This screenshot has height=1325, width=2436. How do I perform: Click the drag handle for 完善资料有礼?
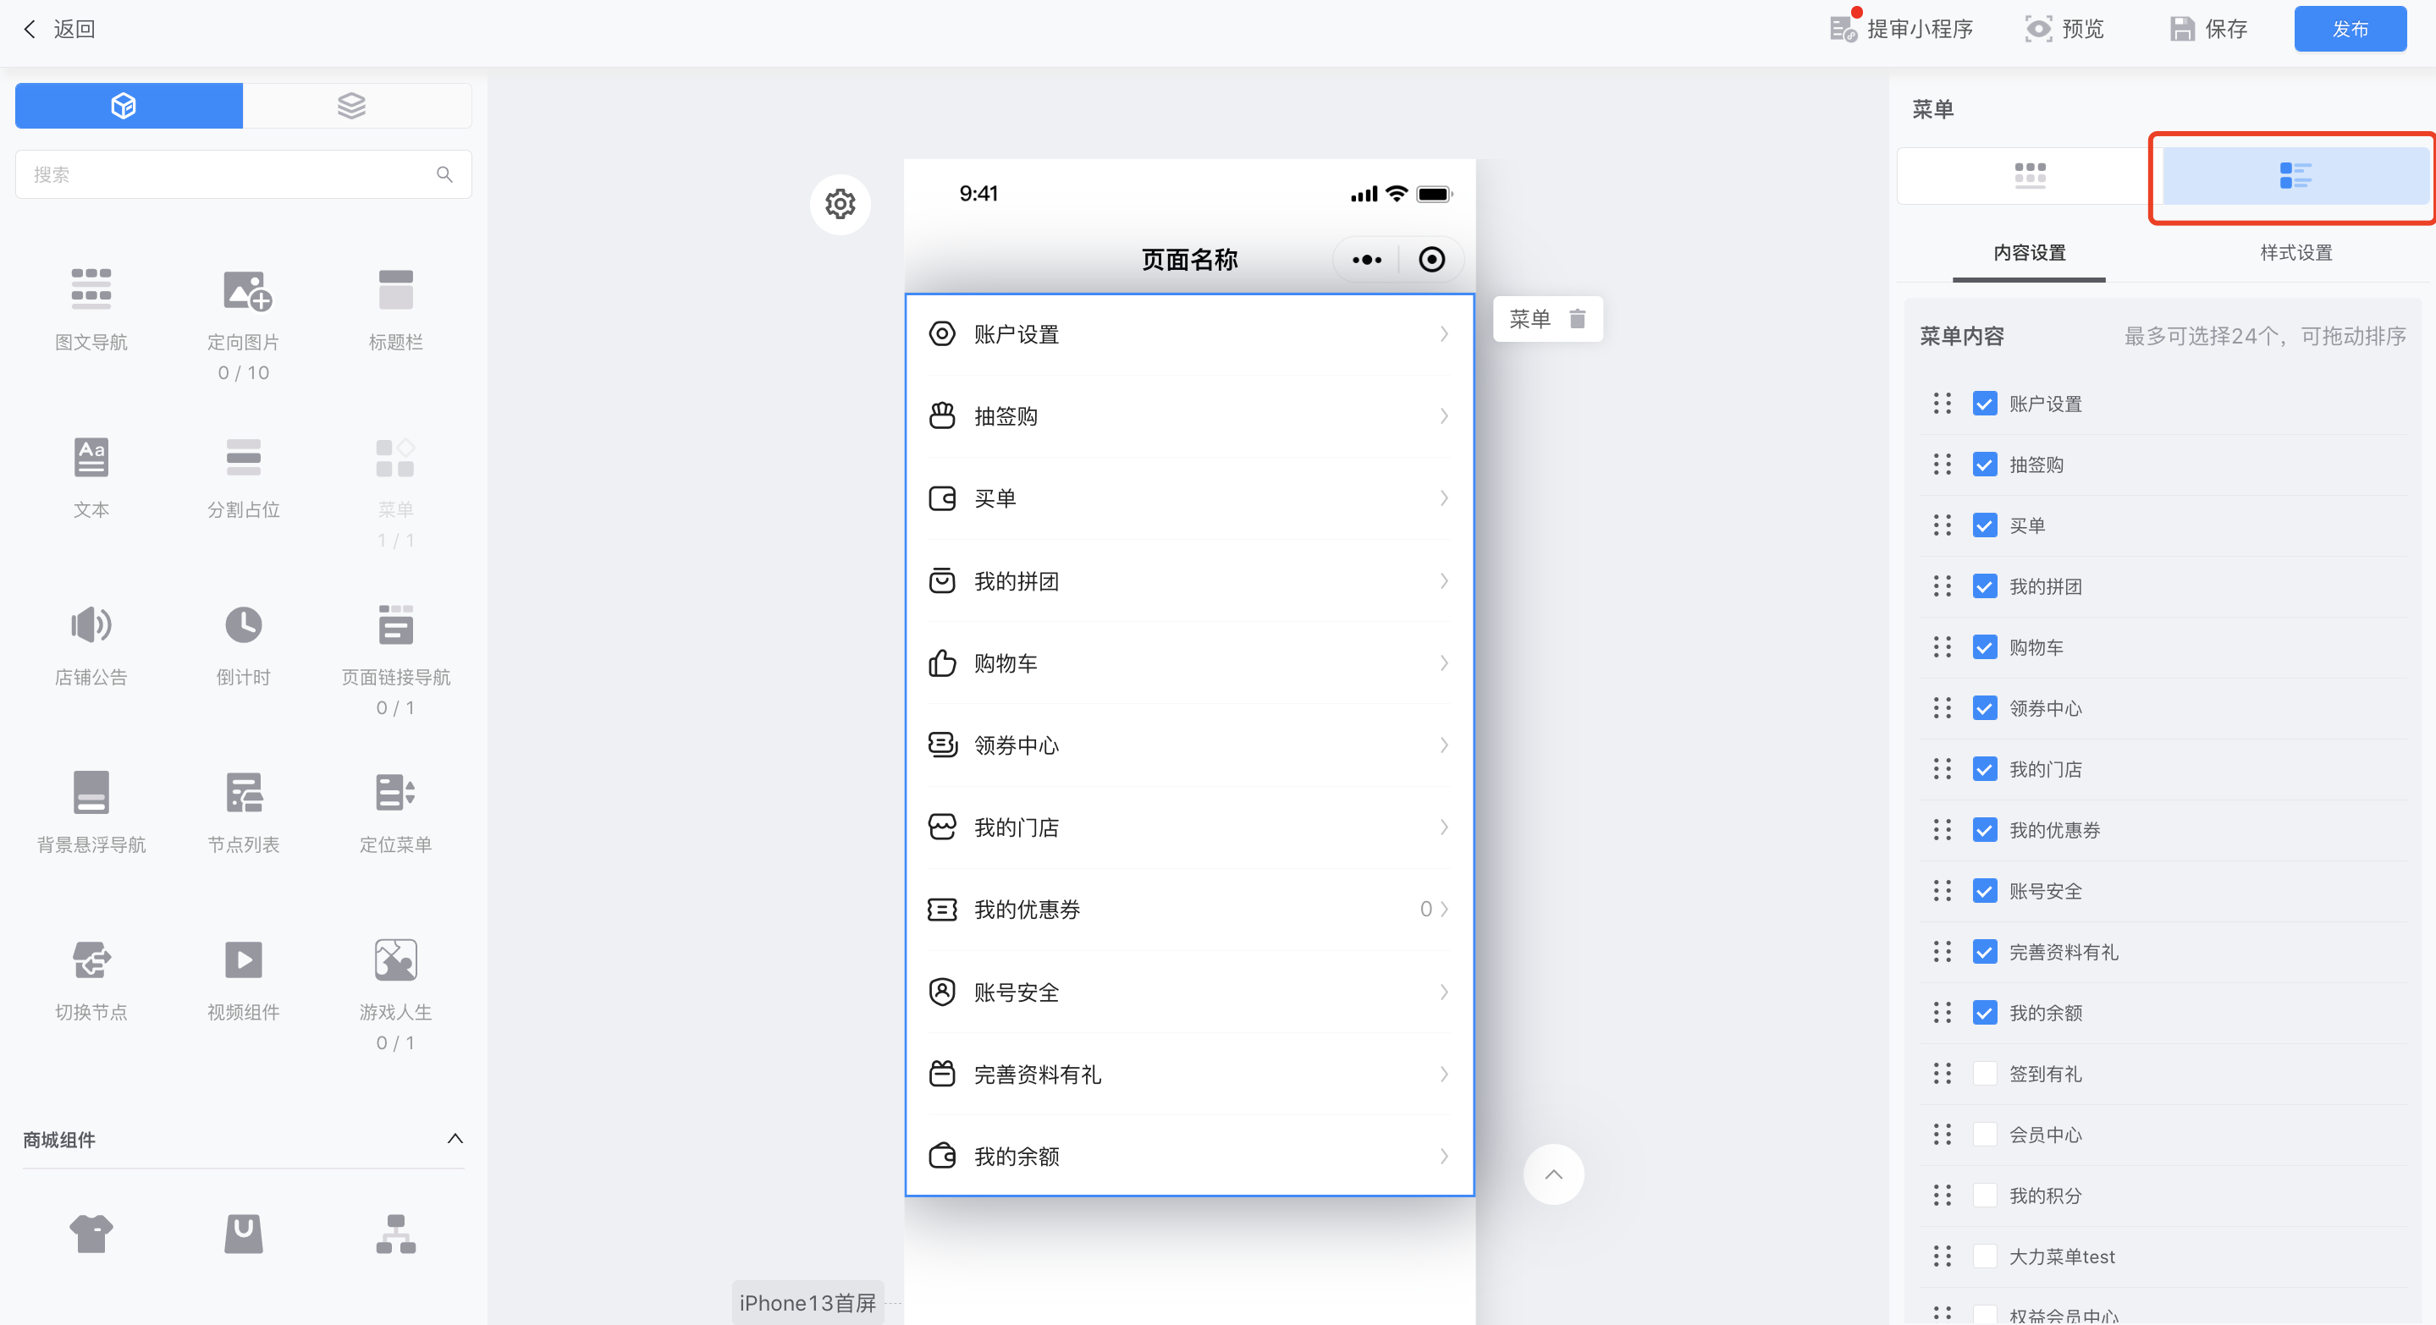tap(1942, 952)
